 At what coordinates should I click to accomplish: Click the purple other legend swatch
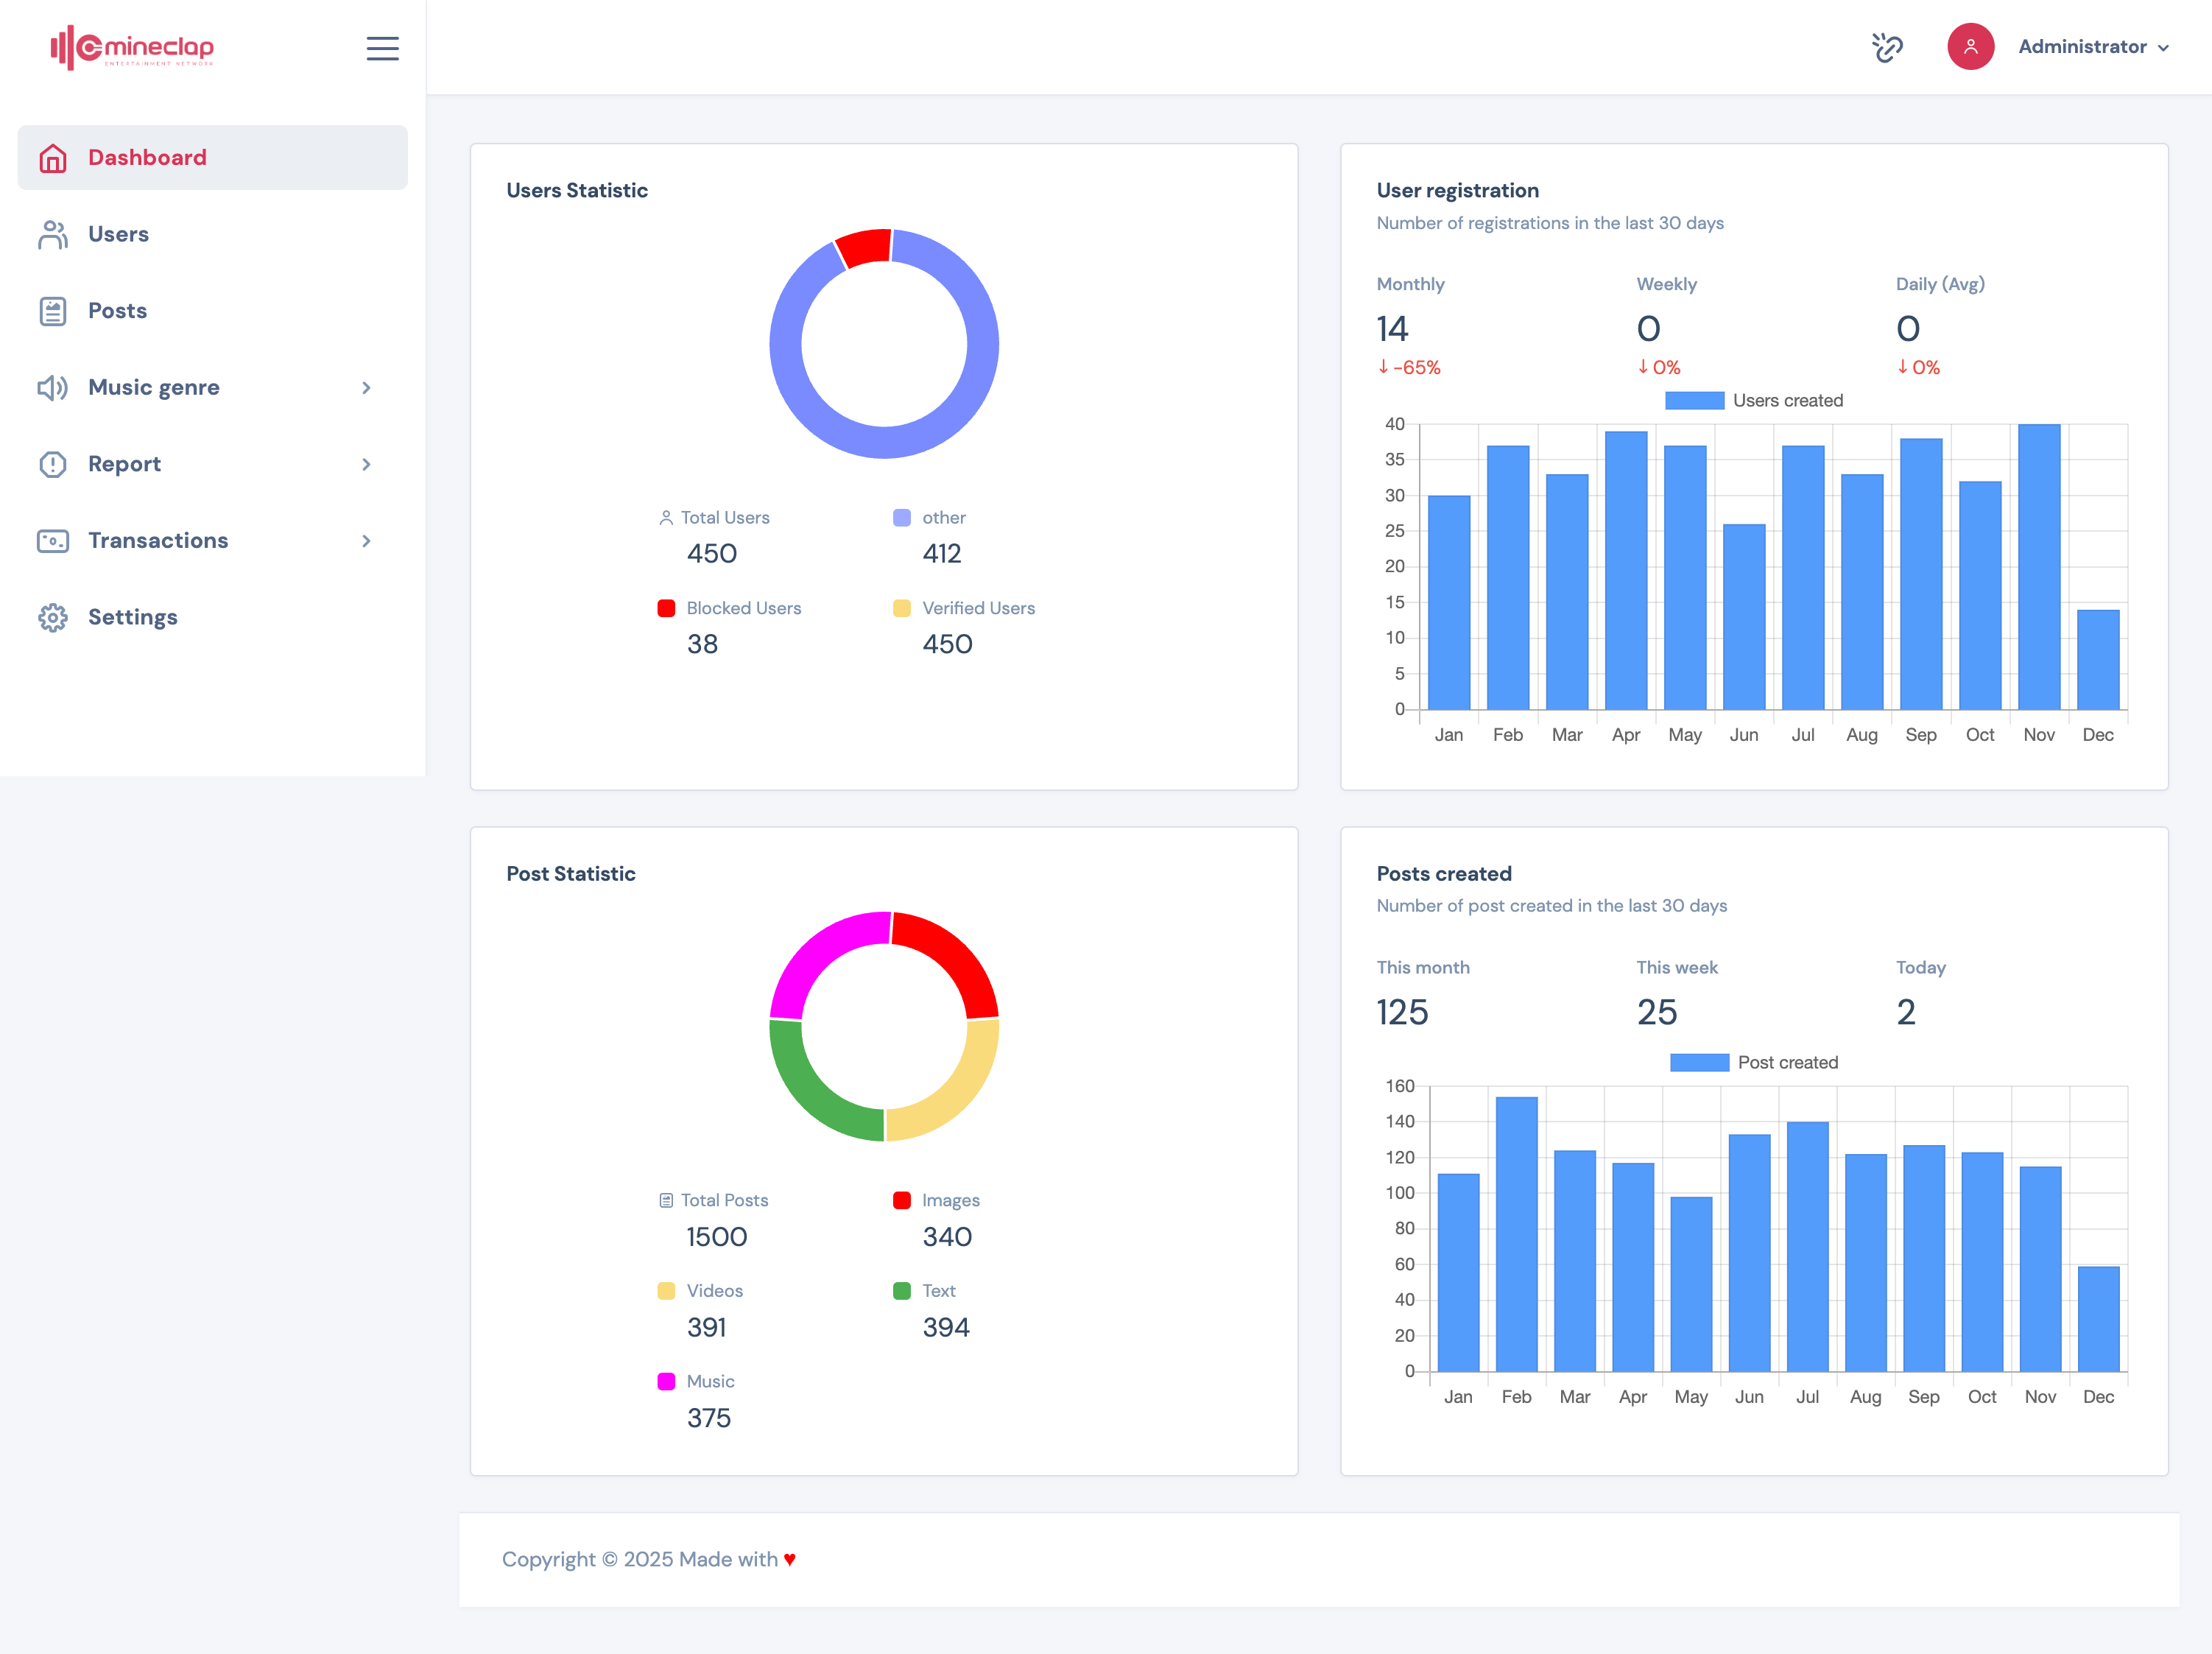pyautogui.click(x=901, y=517)
